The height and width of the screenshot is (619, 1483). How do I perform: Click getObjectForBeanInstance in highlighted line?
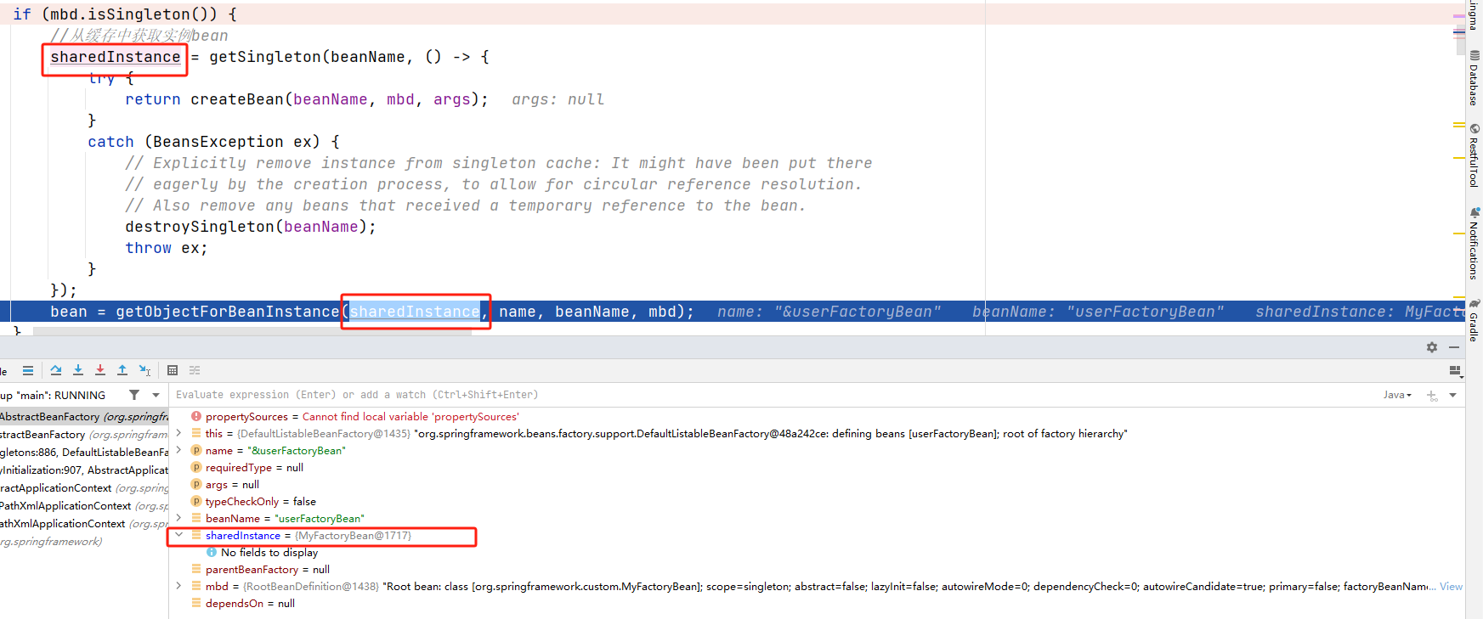(x=228, y=312)
